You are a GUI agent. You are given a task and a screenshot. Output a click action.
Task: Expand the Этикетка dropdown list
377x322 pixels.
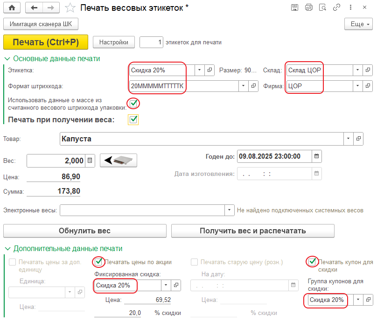[x=199, y=70]
